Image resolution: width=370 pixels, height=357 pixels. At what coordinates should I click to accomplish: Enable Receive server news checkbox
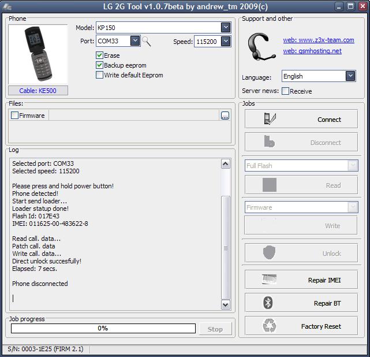(x=285, y=91)
